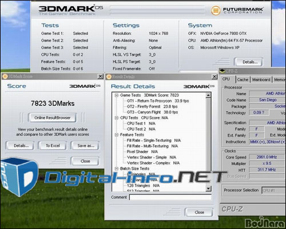
Task: Select Vertex Shader - Complex row
Action: 153,163
